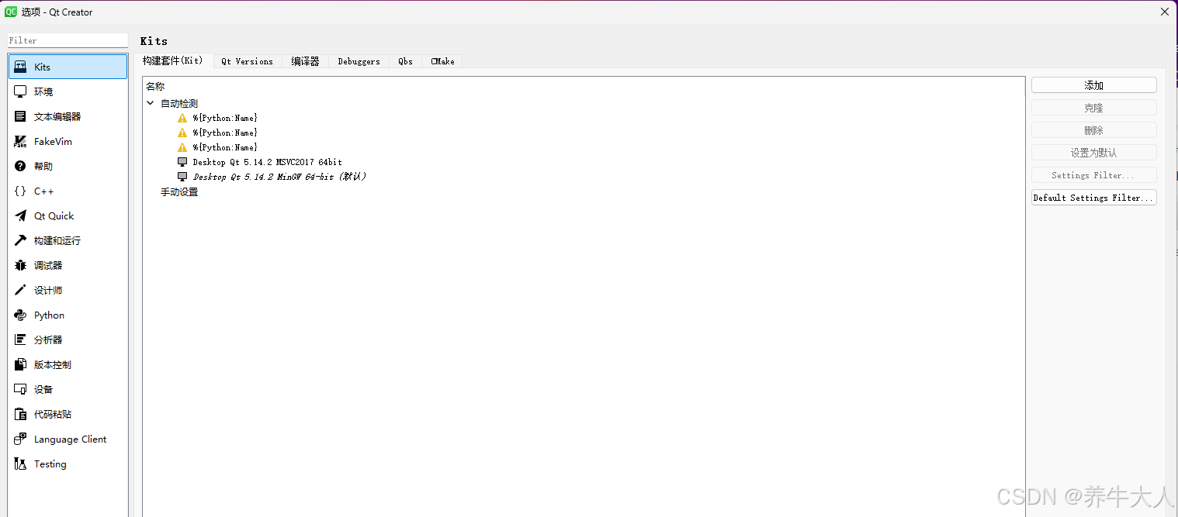
Task: Click the 克隆 button
Action: point(1094,108)
